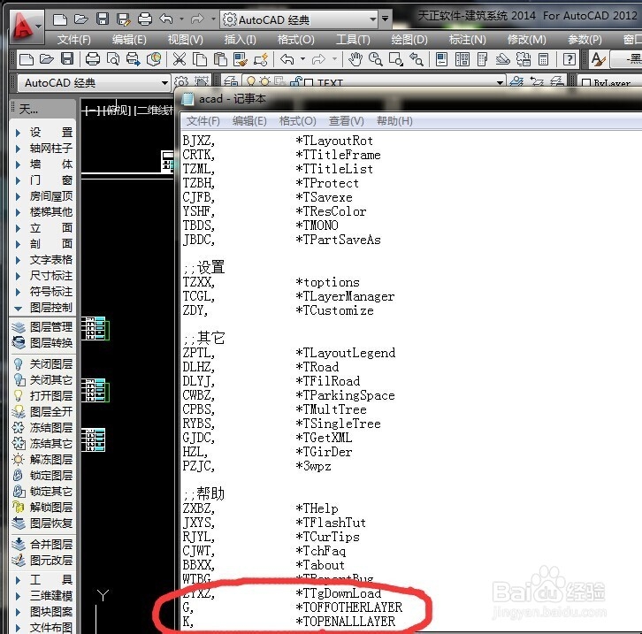Click 解冻图层 thaw layer tool
This screenshot has width=642, height=634.
click(x=42, y=459)
